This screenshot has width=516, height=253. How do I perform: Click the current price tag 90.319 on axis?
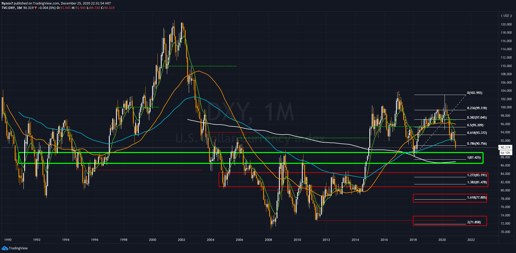tap(505, 148)
